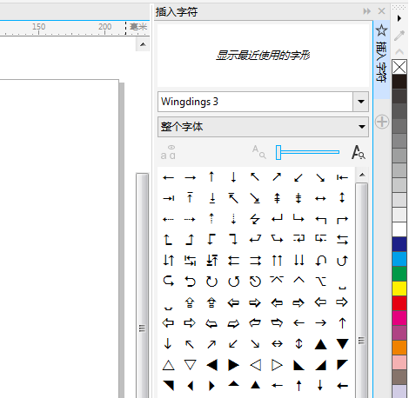Select the outlined right triangle glyph

tap(277, 365)
